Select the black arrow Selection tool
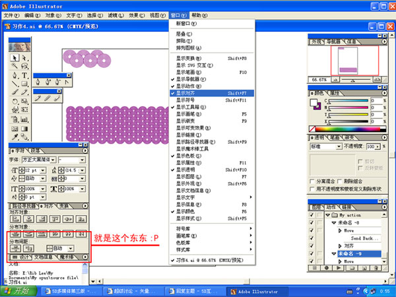Screen dimensions: 396x297 coord(15,57)
